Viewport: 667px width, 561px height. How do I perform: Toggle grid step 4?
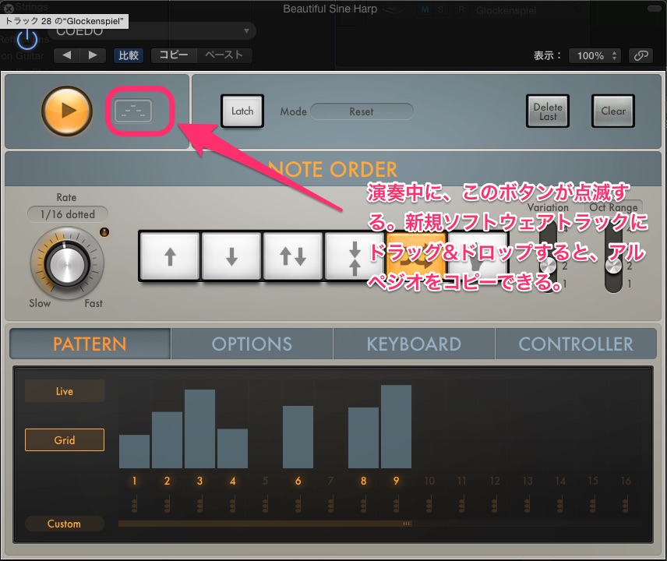pos(232,481)
